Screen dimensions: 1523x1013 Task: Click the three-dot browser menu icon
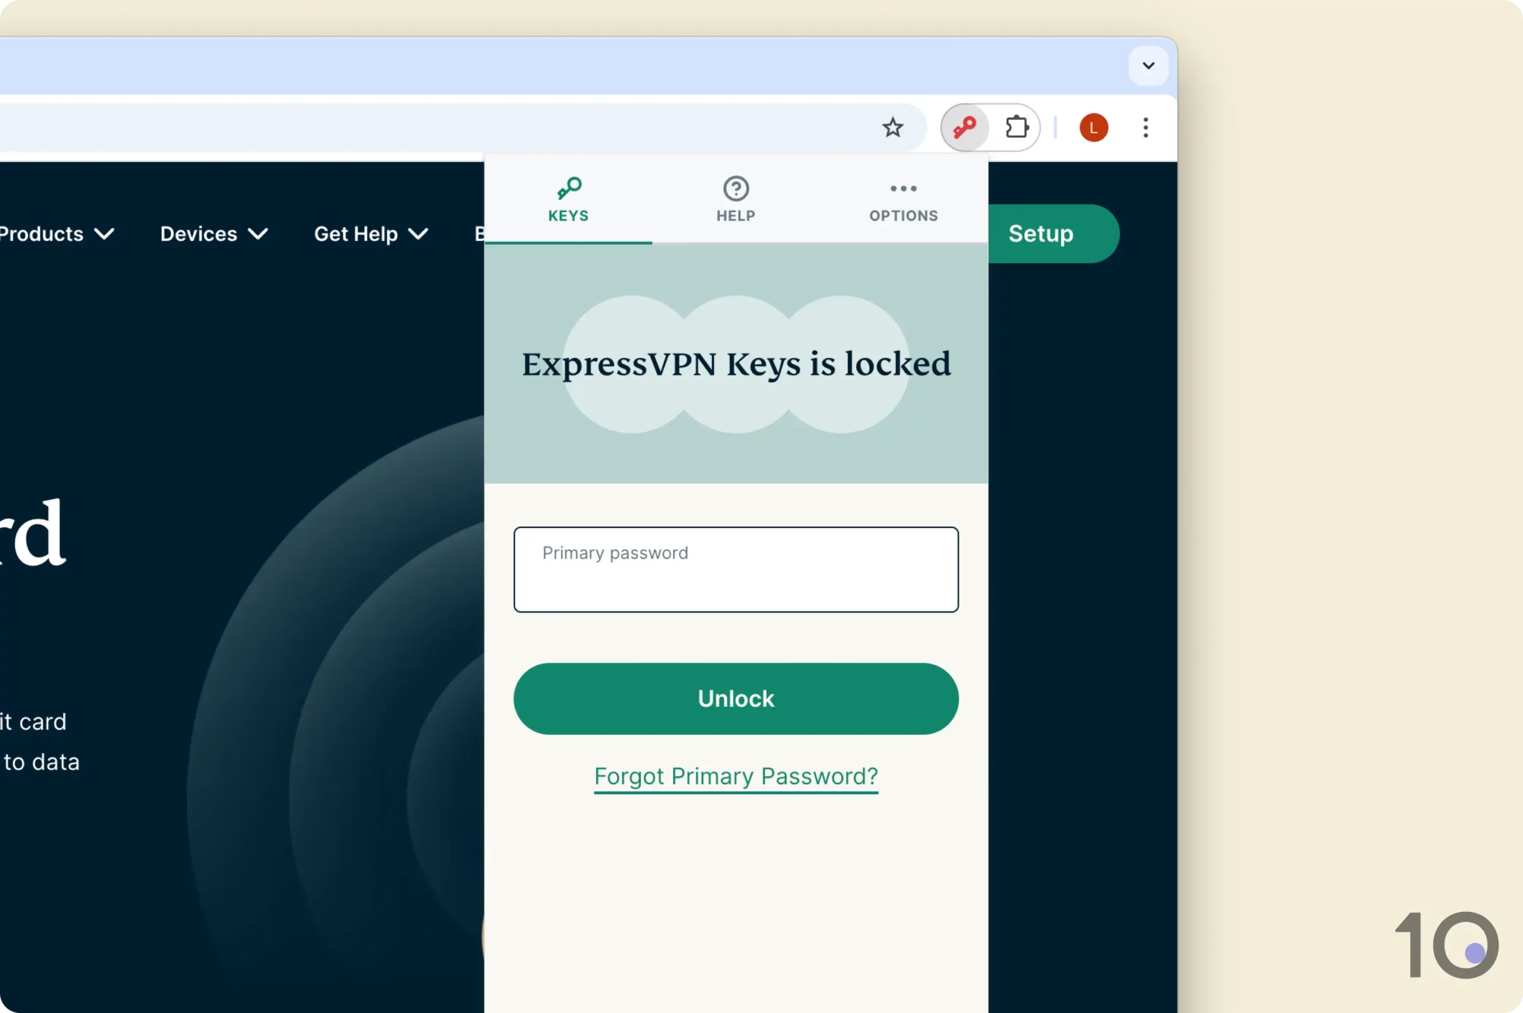pos(1146,127)
